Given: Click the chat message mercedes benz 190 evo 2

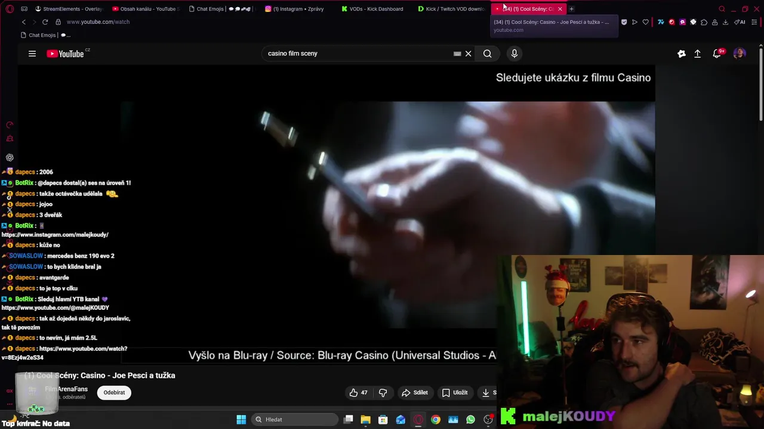Looking at the screenshot, I should [x=81, y=256].
